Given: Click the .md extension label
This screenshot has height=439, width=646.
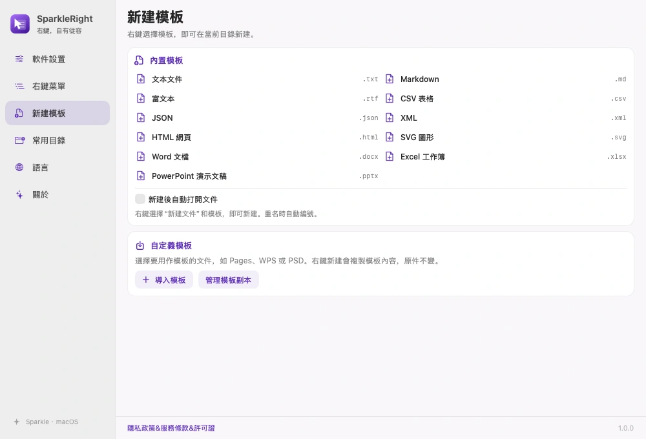Looking at the screenshot, I should (620, 79).
